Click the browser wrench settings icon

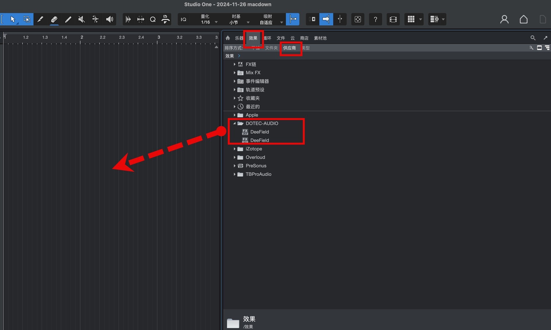[531, 48]
